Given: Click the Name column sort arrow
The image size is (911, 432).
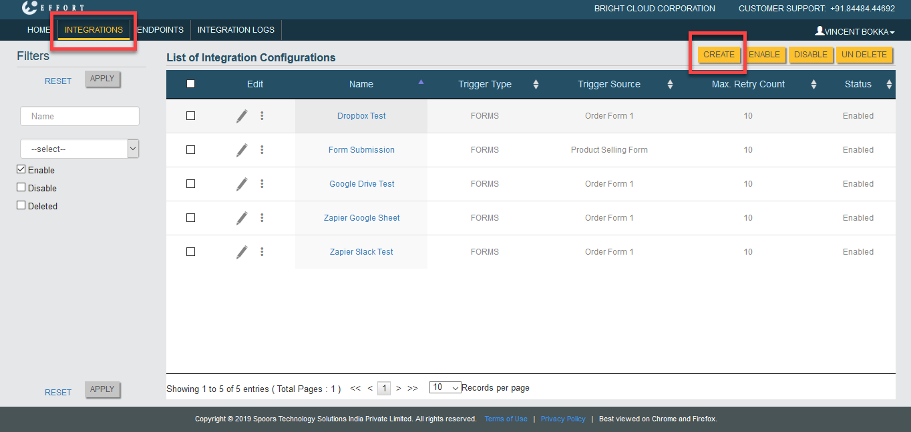Looking at the screenshot, I should coord(421,82).
